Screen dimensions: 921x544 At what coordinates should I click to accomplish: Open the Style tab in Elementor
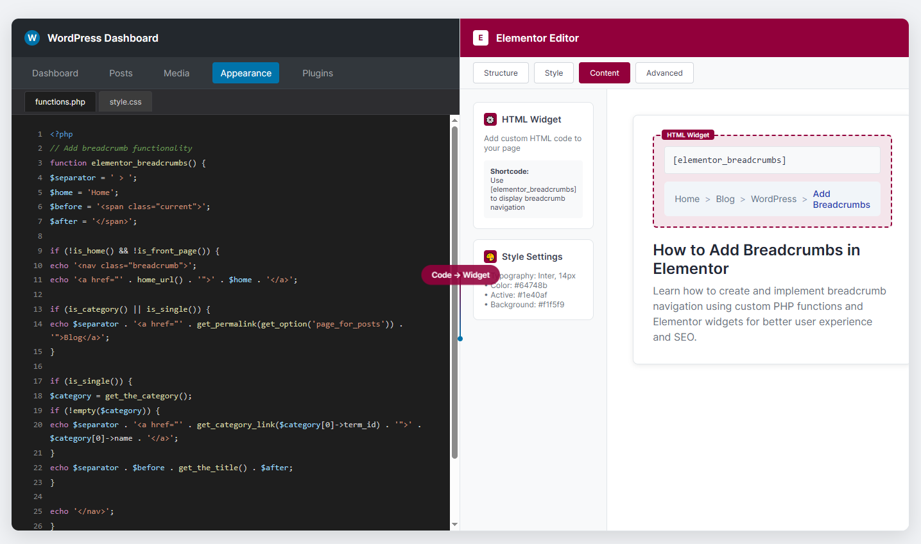pyautogui.click(x=554, y=73)
